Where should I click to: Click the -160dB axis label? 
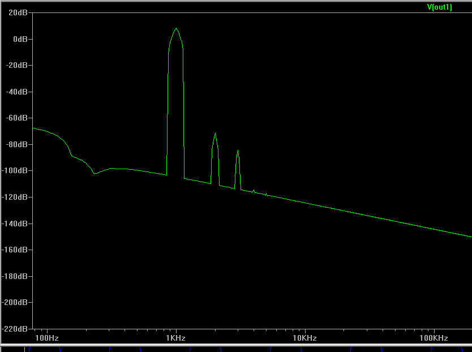[x=15, y=250]
